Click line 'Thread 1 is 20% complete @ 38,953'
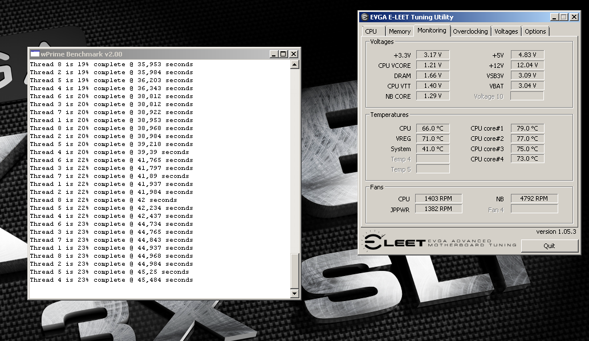Screen dimensions: 589x341 click(111, 120)
